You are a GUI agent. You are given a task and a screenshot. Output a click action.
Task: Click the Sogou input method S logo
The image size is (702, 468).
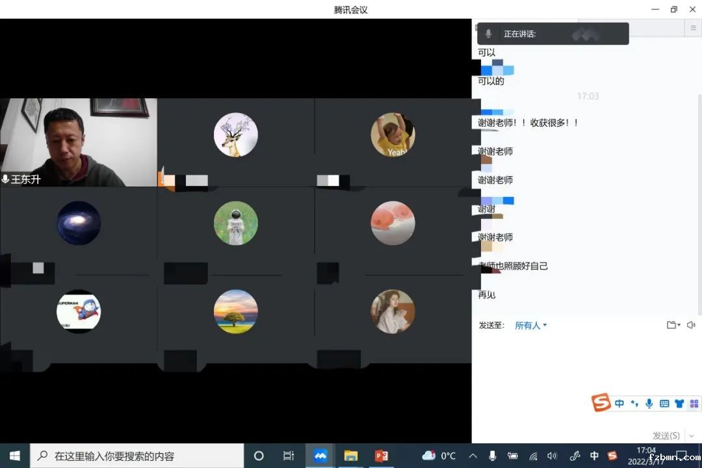pos(601,403)
